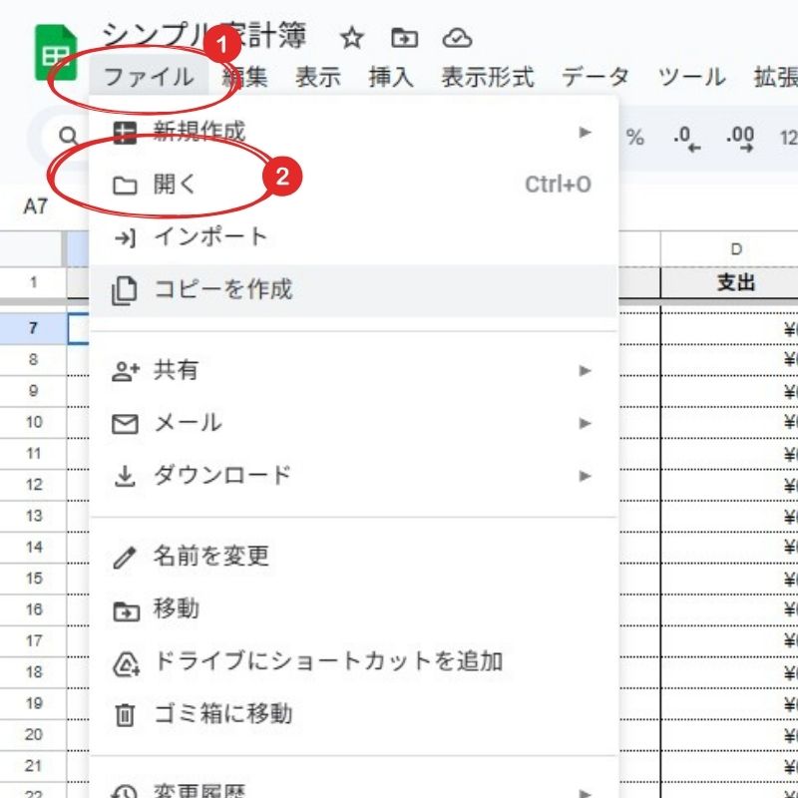Star the シンプル家計簿 document
Image resolution: width=798 pixels, height=798 pixels.
352,38
